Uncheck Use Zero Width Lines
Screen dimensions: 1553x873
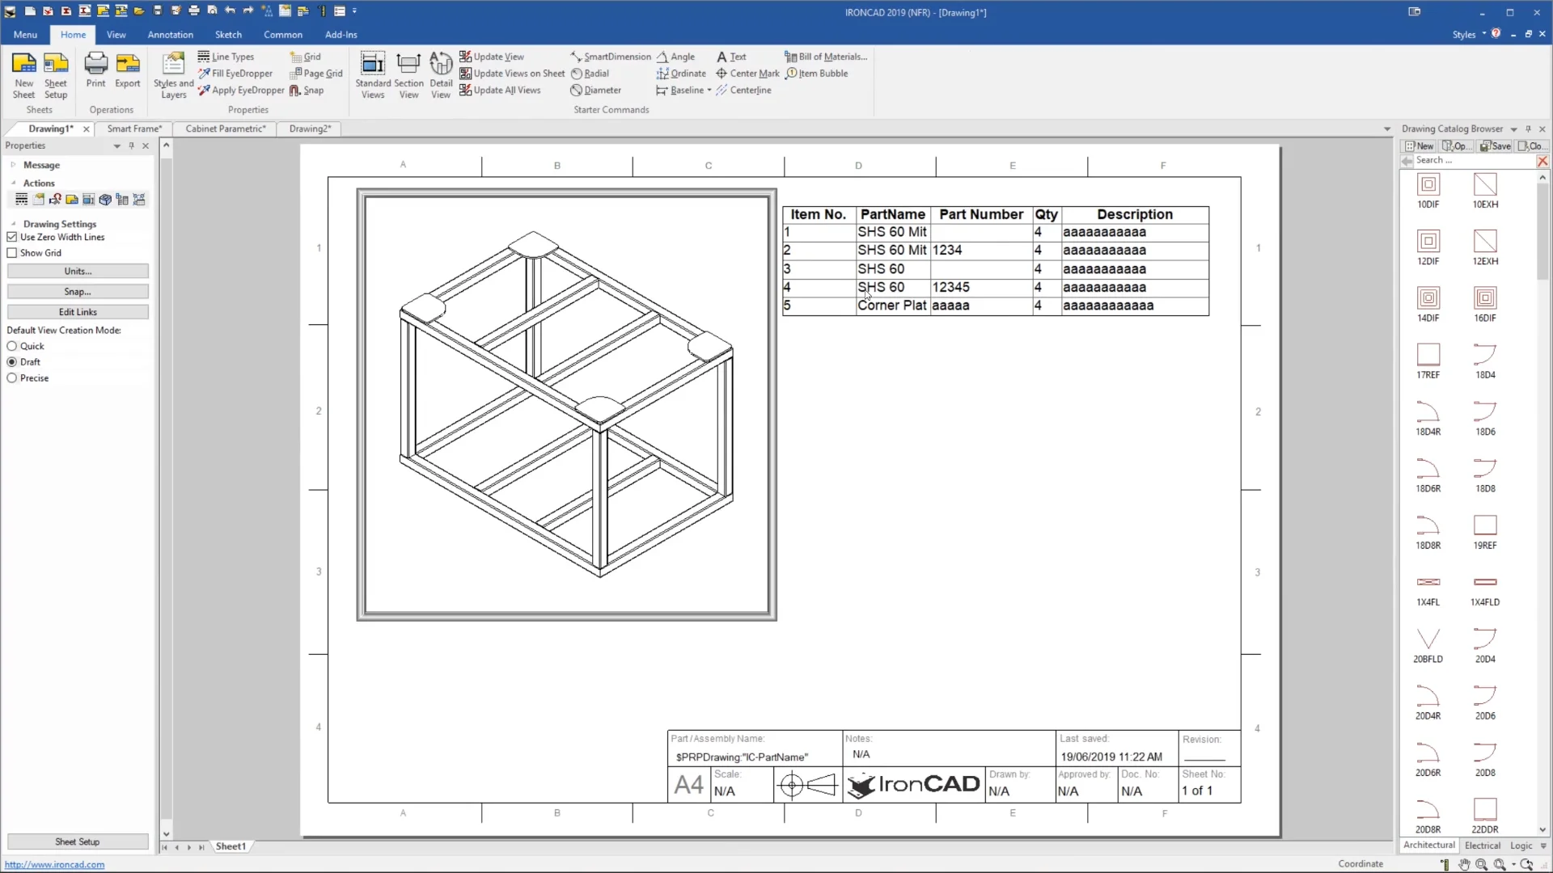[12, 236]
